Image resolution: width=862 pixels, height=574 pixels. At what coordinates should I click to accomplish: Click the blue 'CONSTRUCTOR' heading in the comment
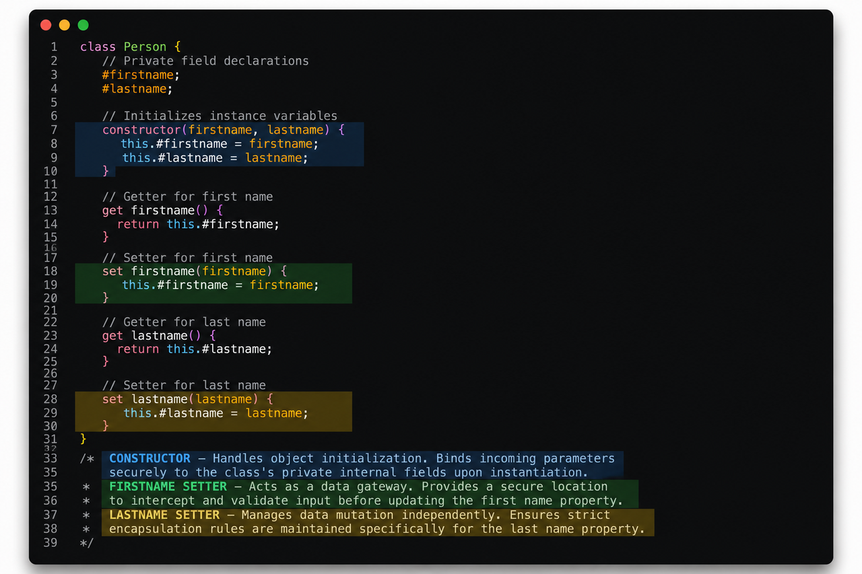coord(150,458)
